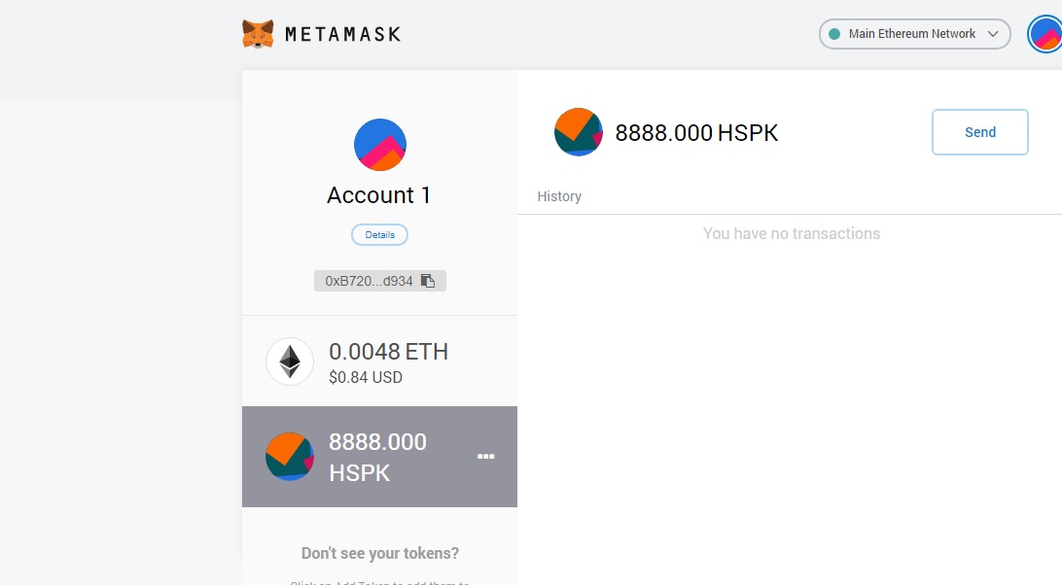Click the MetaMask fox logo
This screenshot has width=1062, height=585.
click(x=258, y=34)
